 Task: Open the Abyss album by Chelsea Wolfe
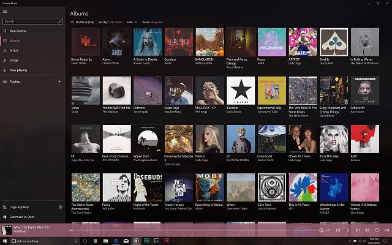tap(116, 42)
